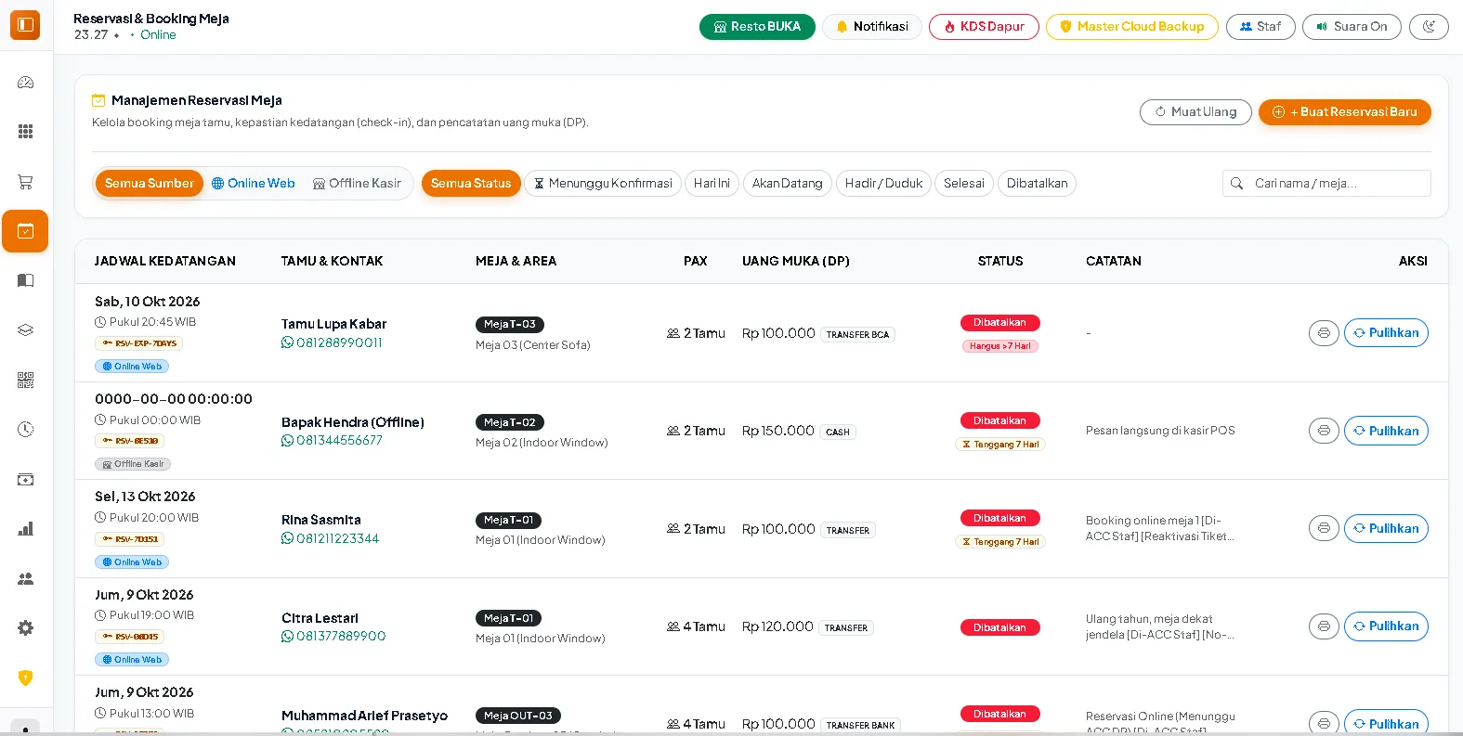This screenshot has width=1463, height=736.
Task: Print the Bapak Hendra (Offline) reservation
Action: pyautogui.click(x=1324, y=431)
